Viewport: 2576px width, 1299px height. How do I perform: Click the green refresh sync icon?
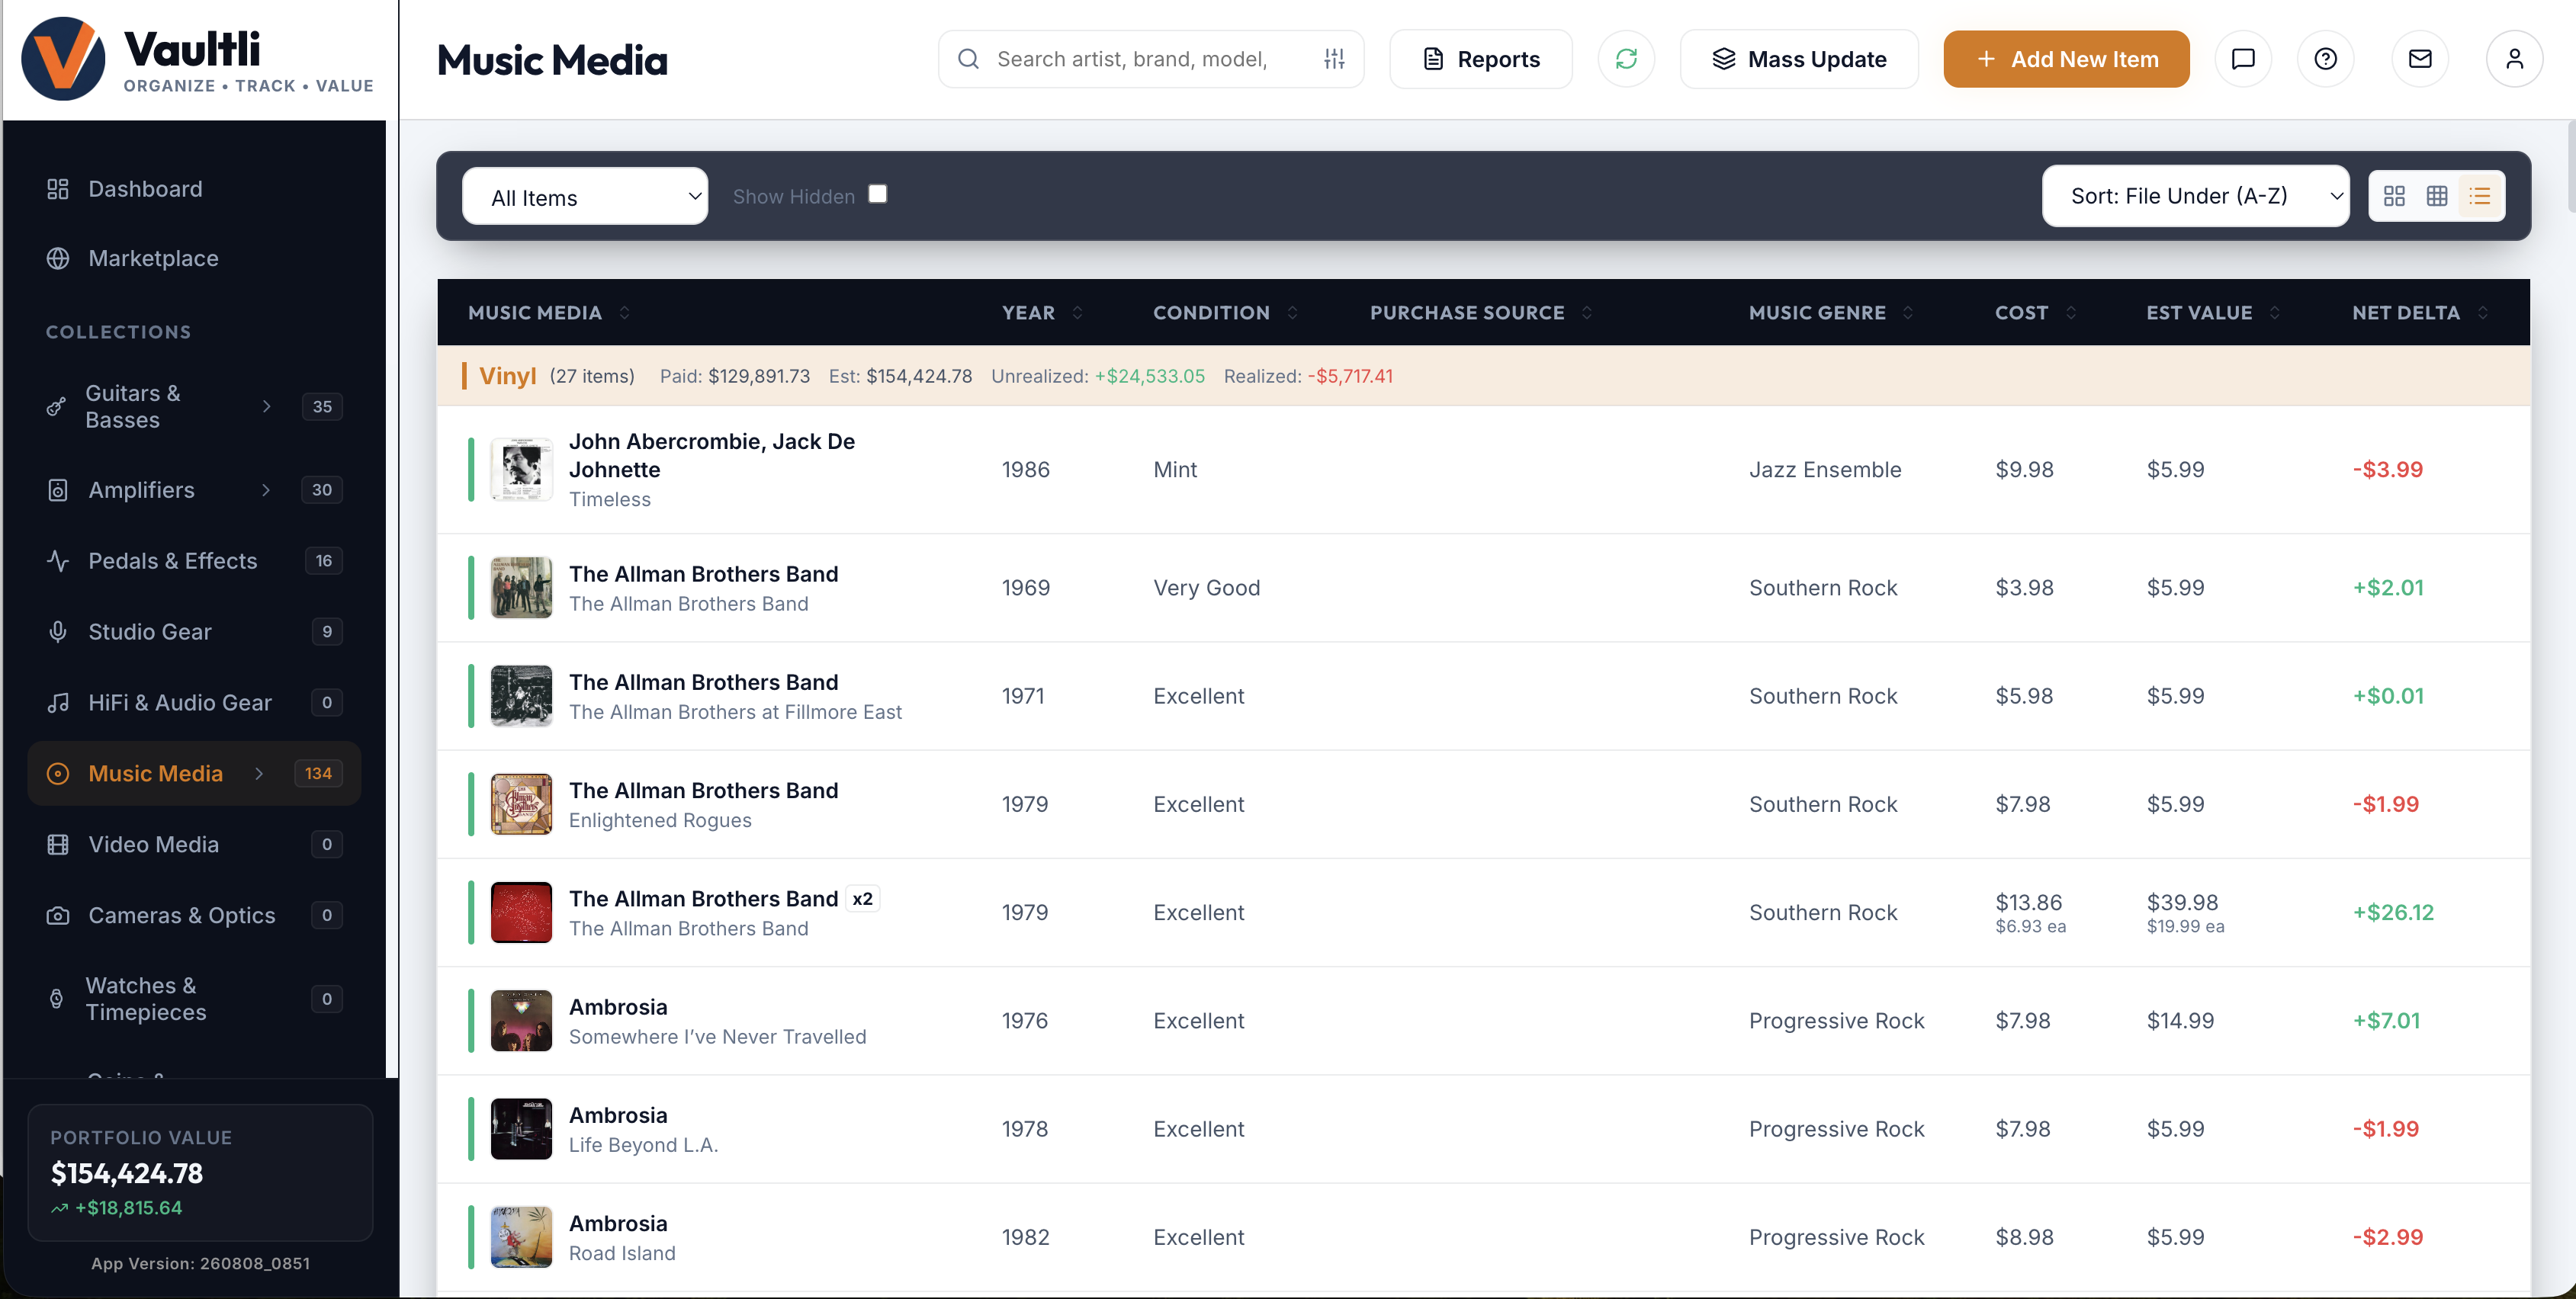point(1626,59)
